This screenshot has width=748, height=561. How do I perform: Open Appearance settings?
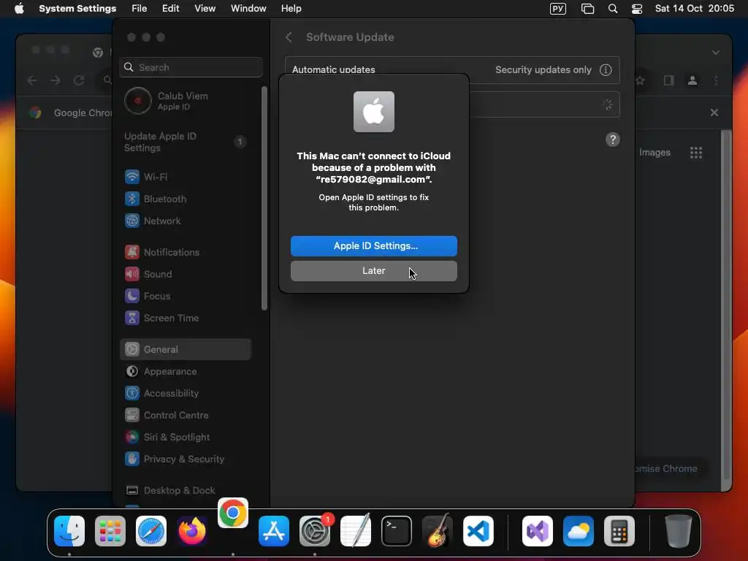tap(185, 371)
